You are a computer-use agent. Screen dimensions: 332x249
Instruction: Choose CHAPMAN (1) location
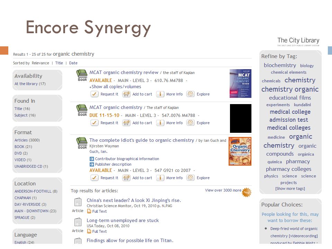tap(26, 198)
